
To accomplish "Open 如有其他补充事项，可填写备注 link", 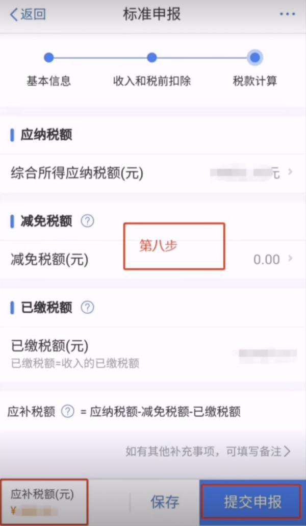I will (x=208, y=452).
